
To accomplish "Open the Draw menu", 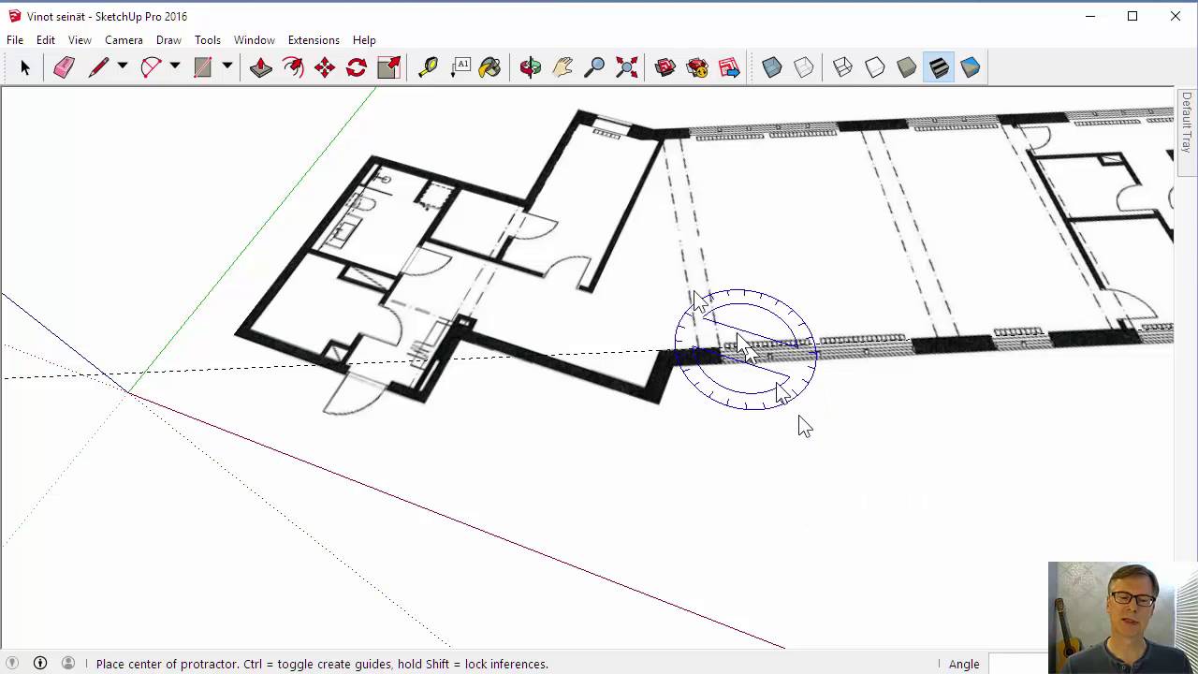I will [x=168, y=40].
